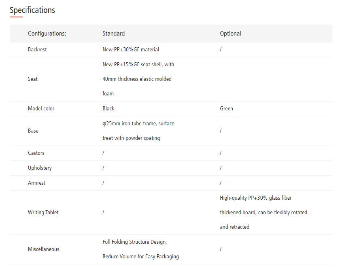The image size is (340, 266).
Task: Click the Green optional color value
Action: [x=226, y=108]
